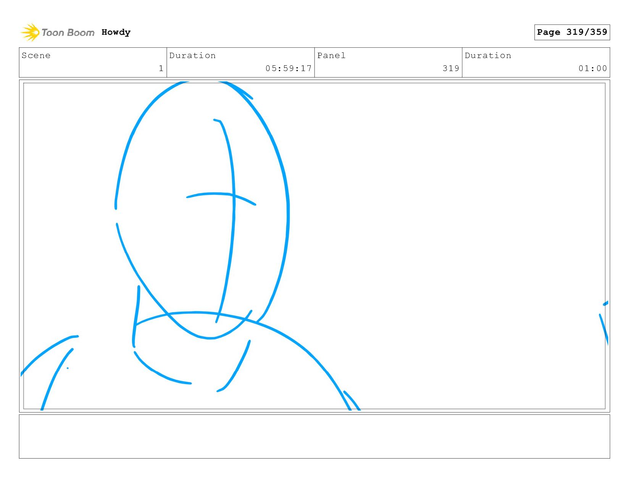Click the 'Panel' header label
Viewport: 630px width, 487px height.
[x=331, y=55]
